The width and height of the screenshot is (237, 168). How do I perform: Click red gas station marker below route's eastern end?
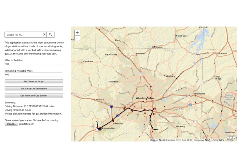[152, 132]
